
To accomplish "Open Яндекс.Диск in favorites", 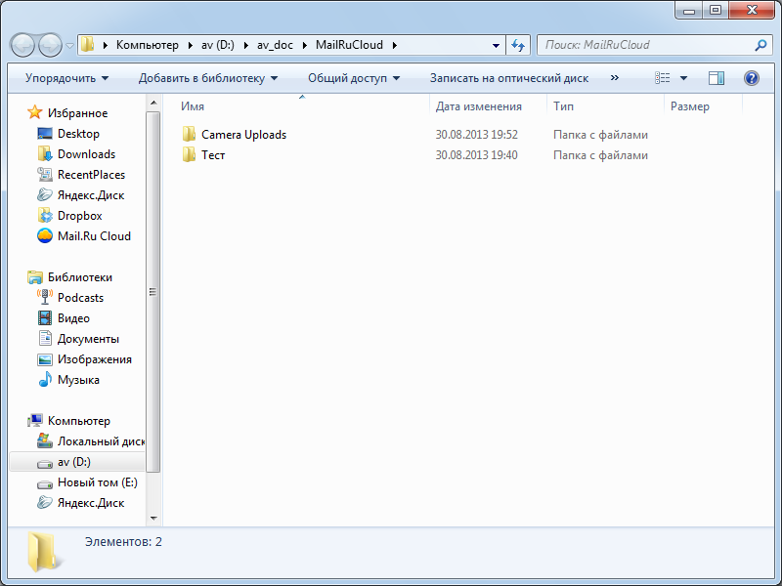I will (91, 194).
